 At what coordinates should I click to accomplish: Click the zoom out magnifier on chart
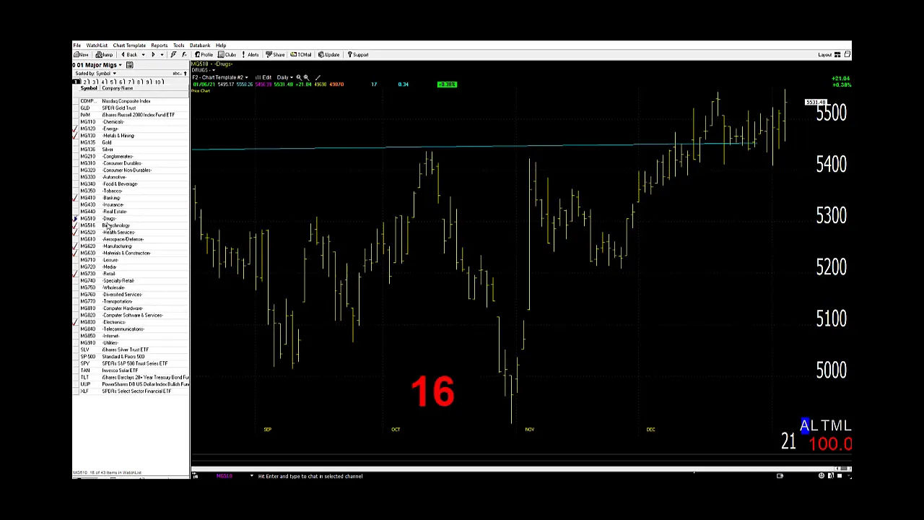306,77
